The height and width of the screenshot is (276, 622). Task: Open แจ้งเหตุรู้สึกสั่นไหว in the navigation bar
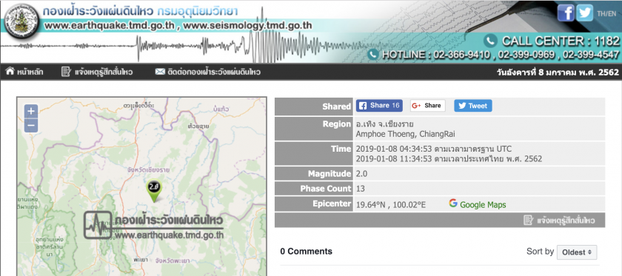pyautogui.click(x=97, y=73)
